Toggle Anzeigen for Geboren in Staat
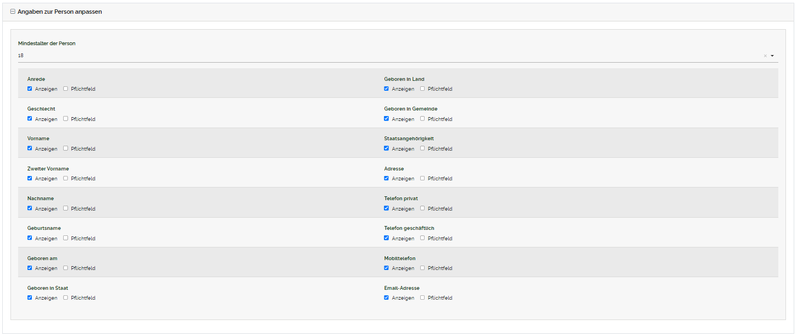 pyautogui.click(x=30, y=298)
